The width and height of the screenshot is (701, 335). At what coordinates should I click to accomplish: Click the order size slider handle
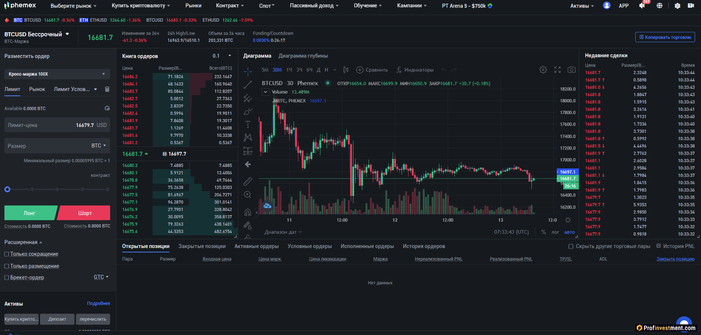[7, 189]
